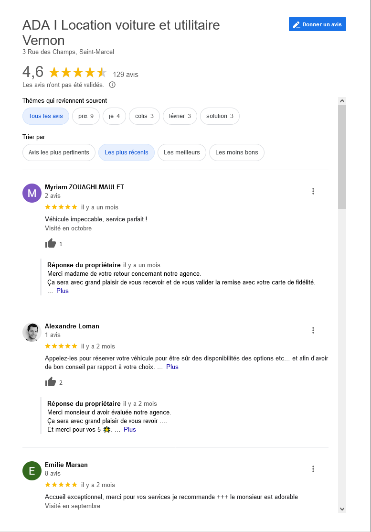Sort by "Avis les plus pertinents"
This screenshot has height=532, width=371.
click(59, 152)
